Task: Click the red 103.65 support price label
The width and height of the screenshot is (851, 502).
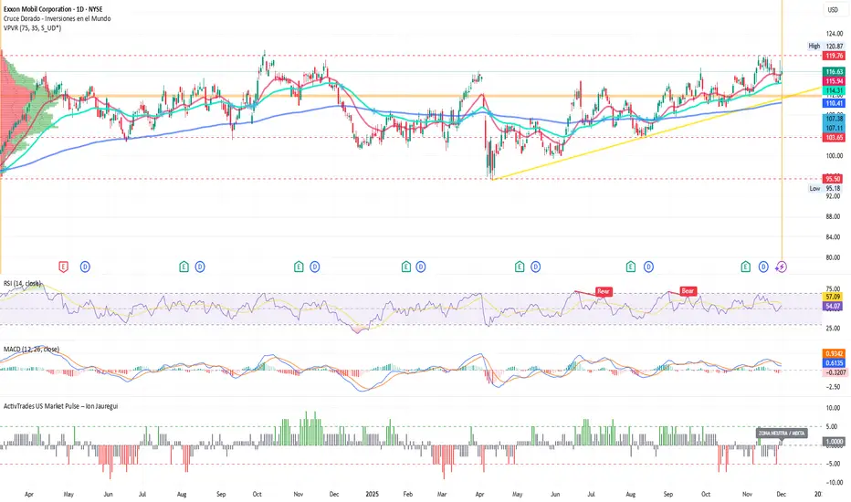Action: (x=835, y=138)
